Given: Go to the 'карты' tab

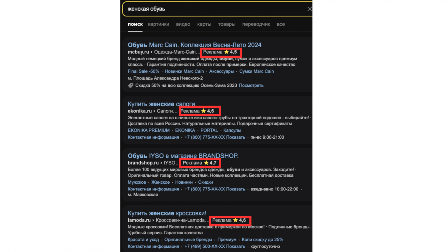Looking at the screenshot, I should 204,24.
